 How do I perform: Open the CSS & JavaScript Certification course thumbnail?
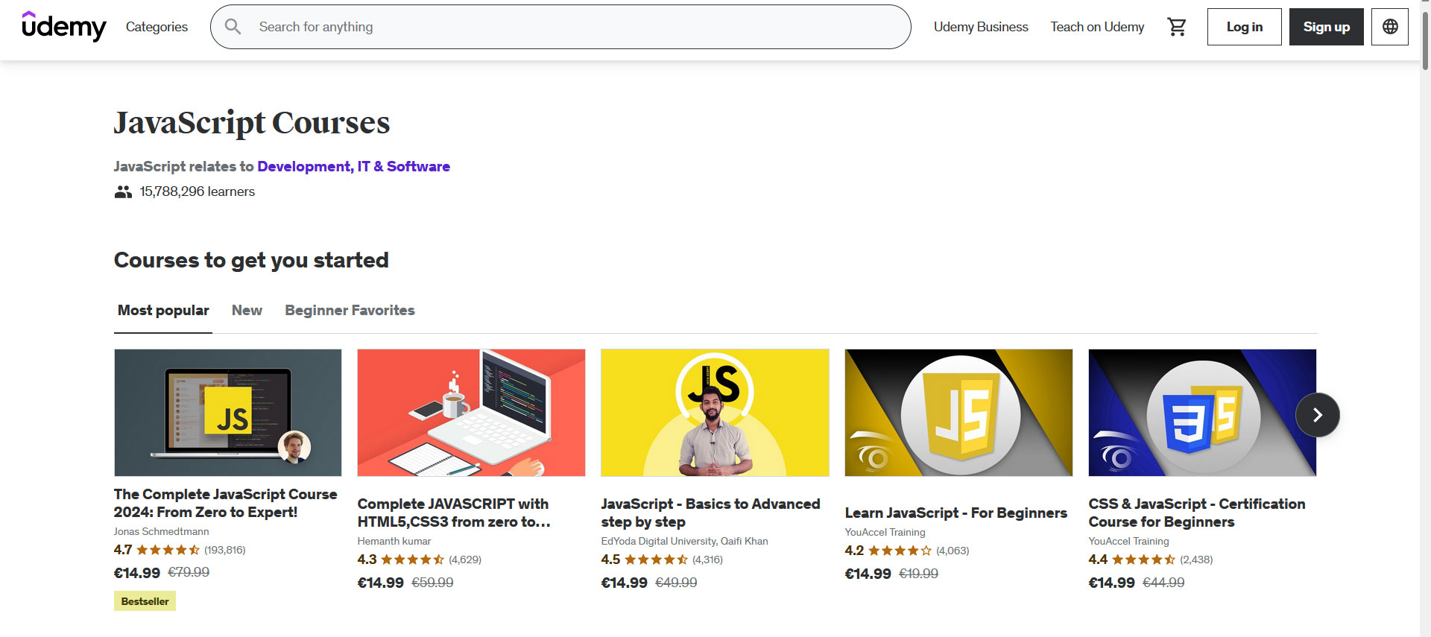1202,413
